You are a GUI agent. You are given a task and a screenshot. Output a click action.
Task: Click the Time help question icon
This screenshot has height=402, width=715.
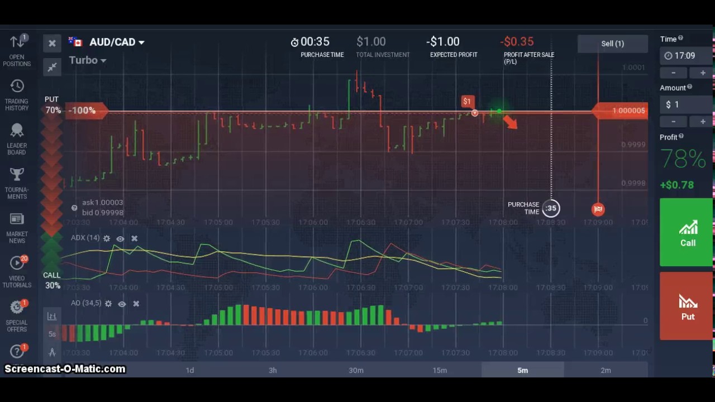tap(680, 39)
